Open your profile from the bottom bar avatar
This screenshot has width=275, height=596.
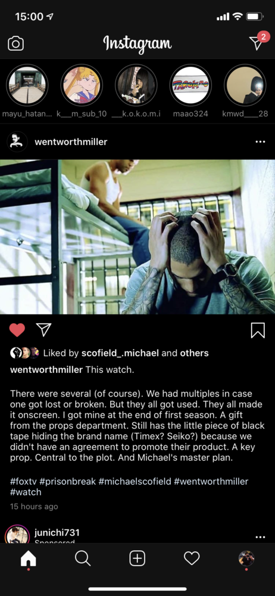[x=246, y=558]
